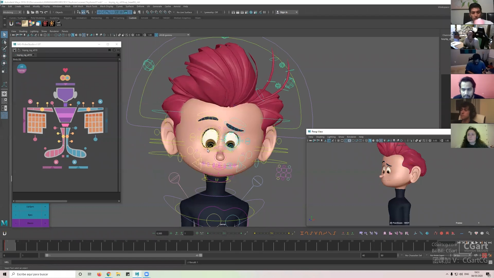Click the picker horizontal scrollbar
Viewport: 494px width, 278px height.
pyautogui.click(x=41, y=201)
